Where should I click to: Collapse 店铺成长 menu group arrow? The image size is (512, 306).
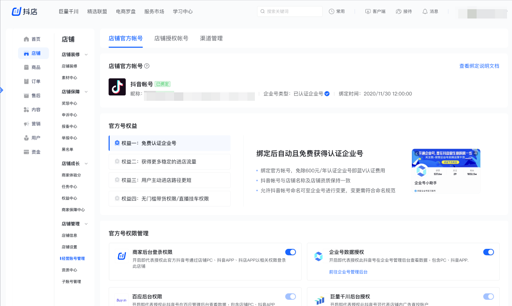click(86, 164)
